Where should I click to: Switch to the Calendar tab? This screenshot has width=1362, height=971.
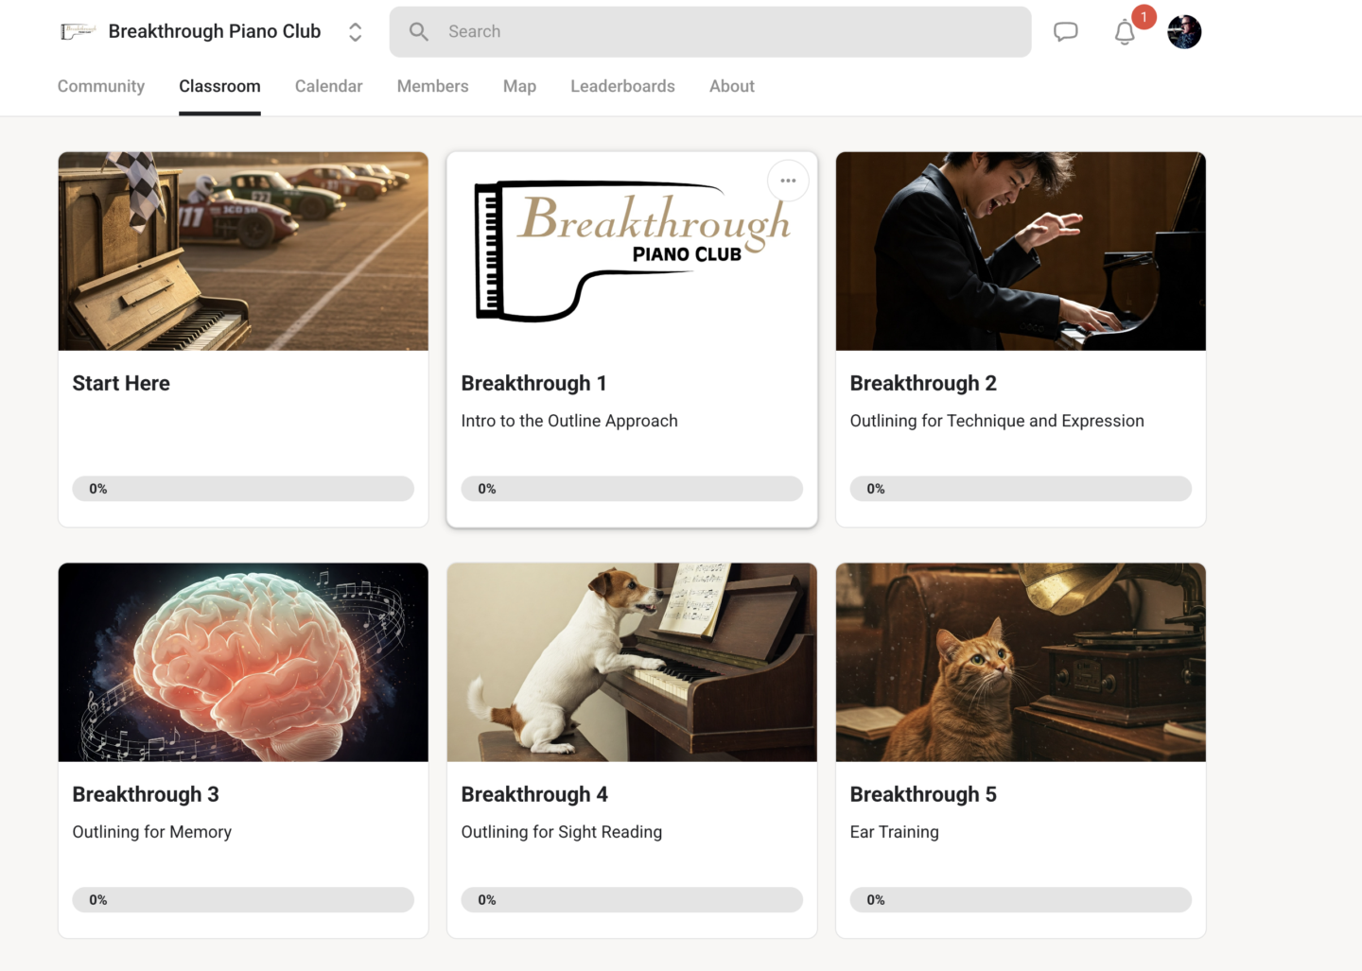(x=328, y=86)
